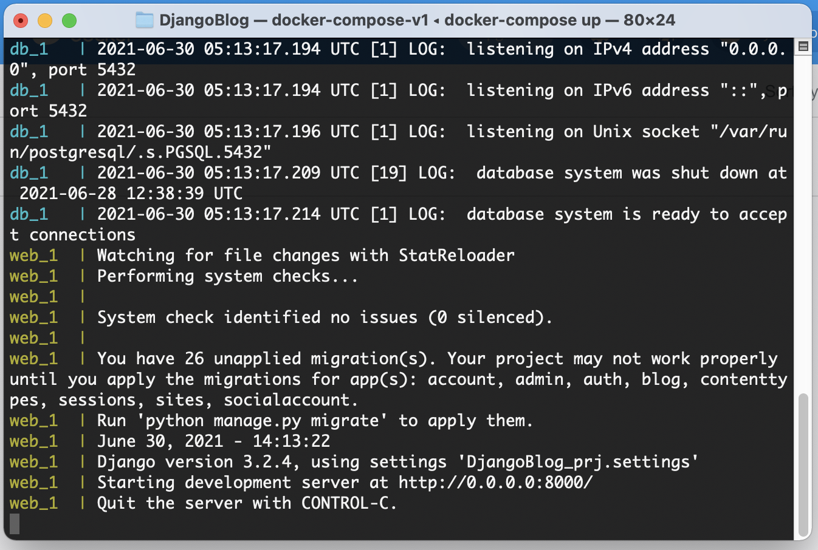
Task: Click the window title text DjangoBlog
Action: [x=204, y=20]
